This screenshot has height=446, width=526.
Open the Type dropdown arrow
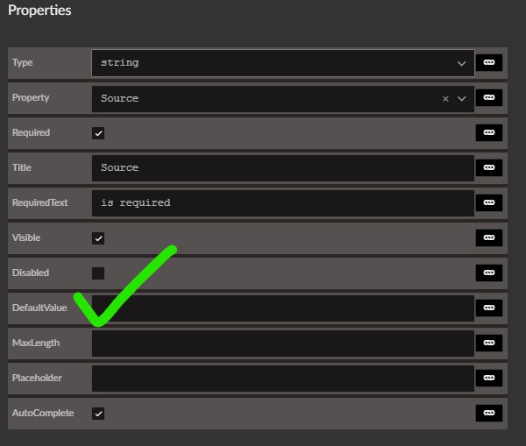tap(462, 63)
